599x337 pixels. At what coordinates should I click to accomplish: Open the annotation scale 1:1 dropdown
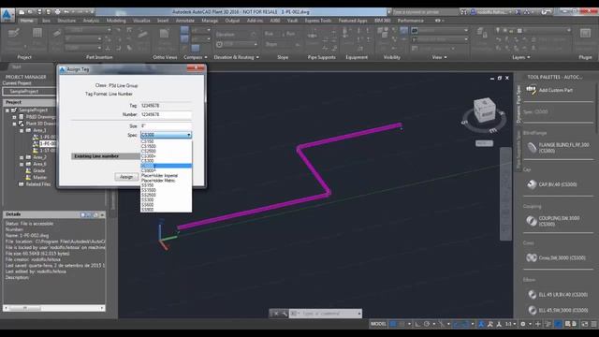[x=511, y=324]
